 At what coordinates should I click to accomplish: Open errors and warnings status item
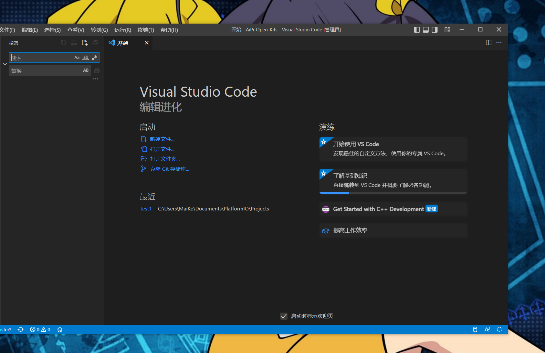coord(40,329)
